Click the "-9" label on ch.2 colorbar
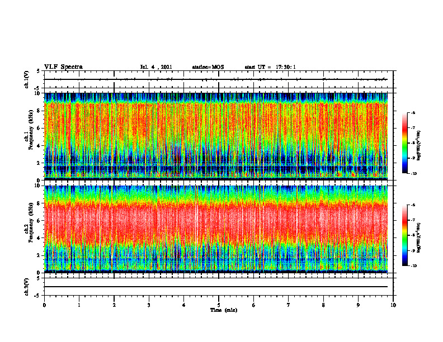This screenshot has width=443, height=342. click(x=413, y=250)
